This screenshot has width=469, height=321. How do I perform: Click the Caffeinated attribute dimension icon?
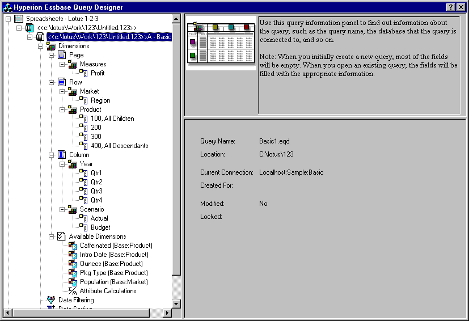(73, 246)
